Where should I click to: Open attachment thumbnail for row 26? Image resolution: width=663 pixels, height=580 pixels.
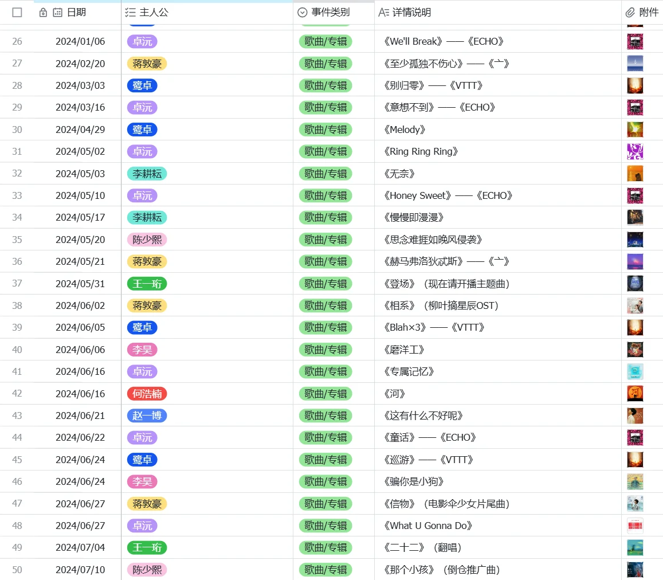click(x=635, y=41)
